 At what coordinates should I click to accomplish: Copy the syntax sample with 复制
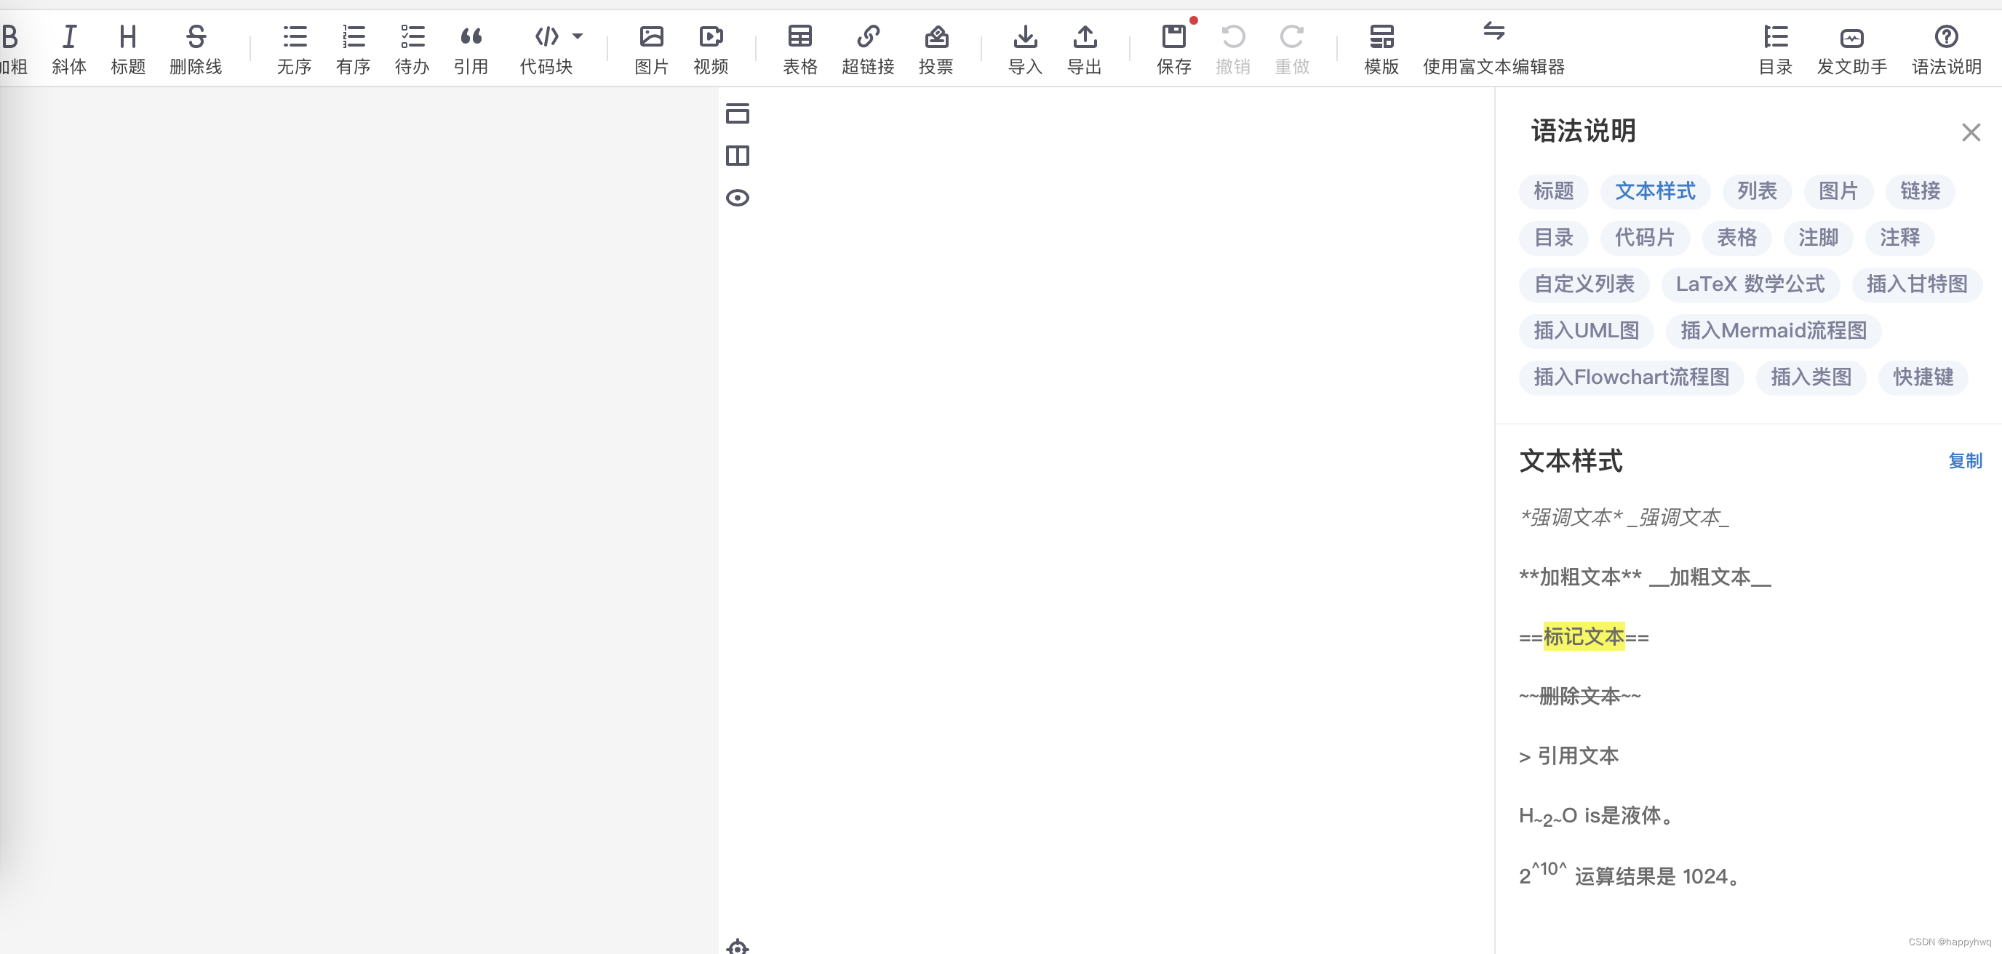coord(1965,461)
